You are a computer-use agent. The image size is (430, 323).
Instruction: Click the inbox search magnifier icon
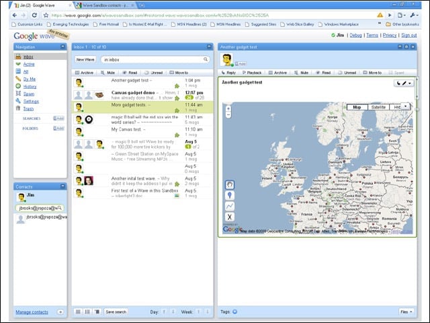pyautogui.click(x=206, y=59)
